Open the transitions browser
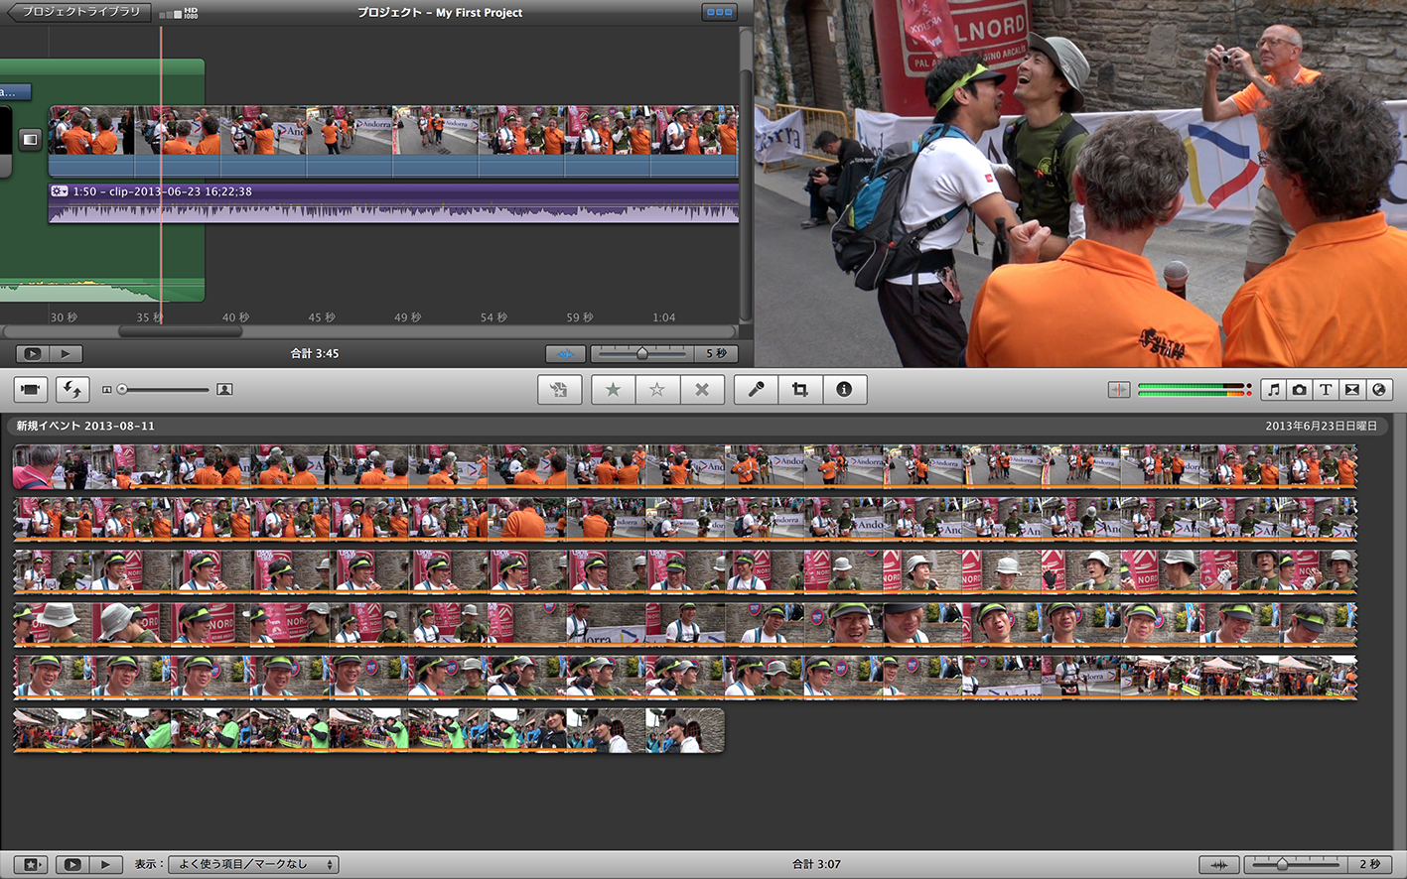This screenshot has height=879, width=1407. point(1351,390)
